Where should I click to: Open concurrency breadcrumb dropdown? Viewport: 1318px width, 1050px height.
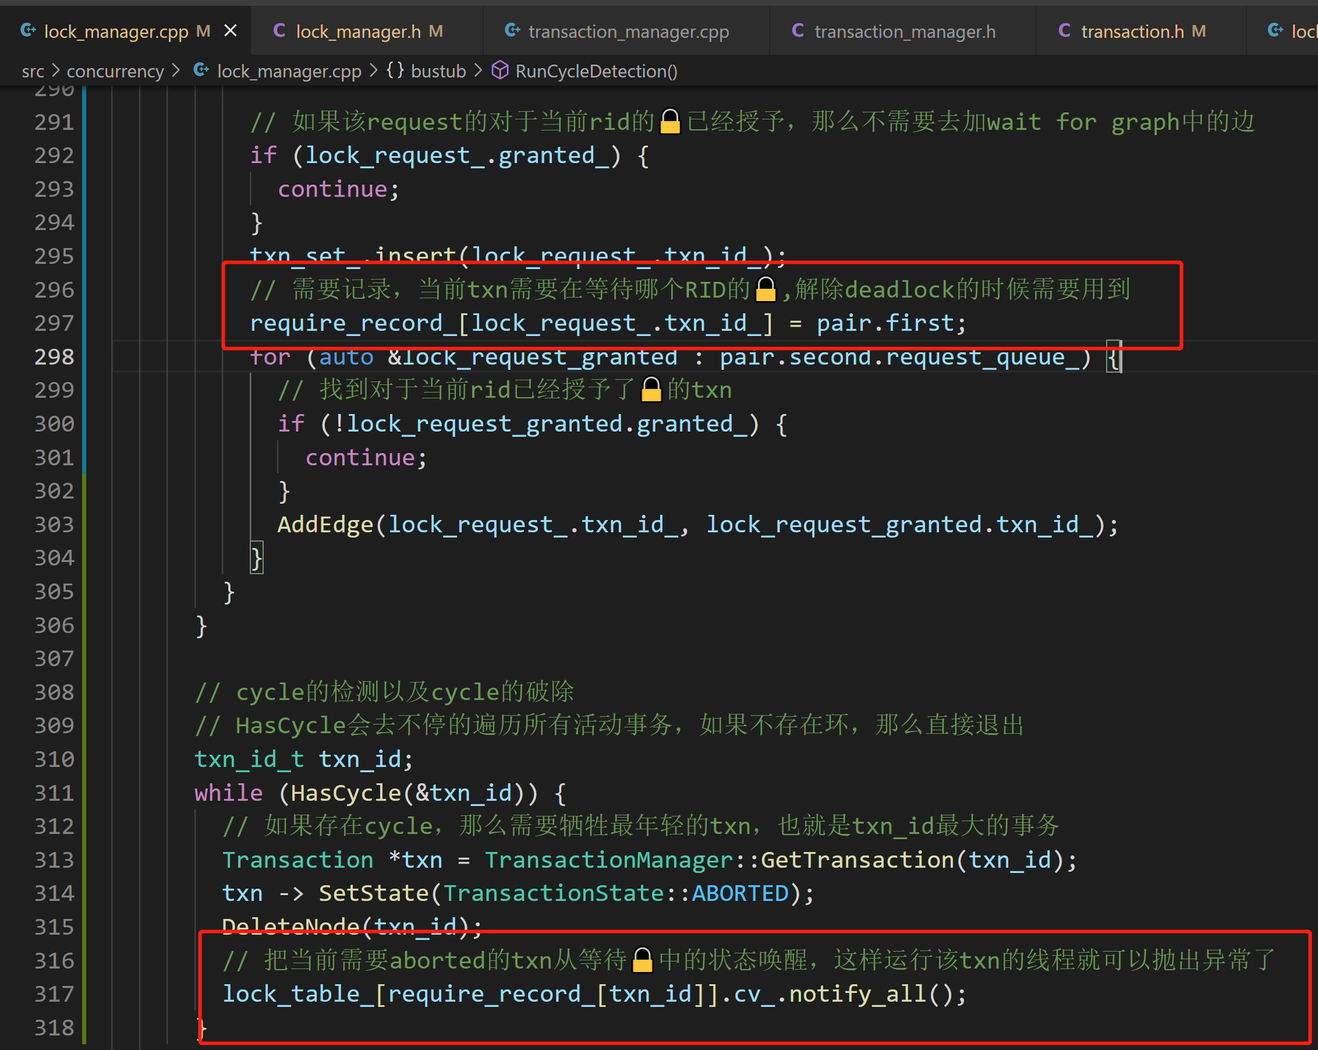(115, 72)
